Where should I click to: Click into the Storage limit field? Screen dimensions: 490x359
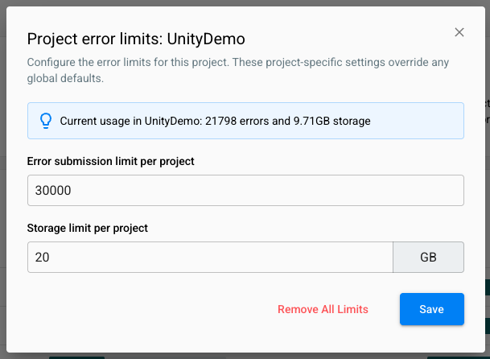pyautogui.click(x=210, y=258)
